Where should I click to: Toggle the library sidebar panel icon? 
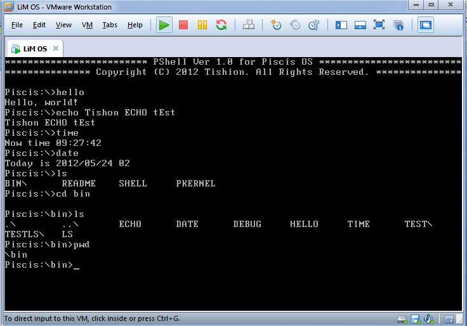(341, 25)
